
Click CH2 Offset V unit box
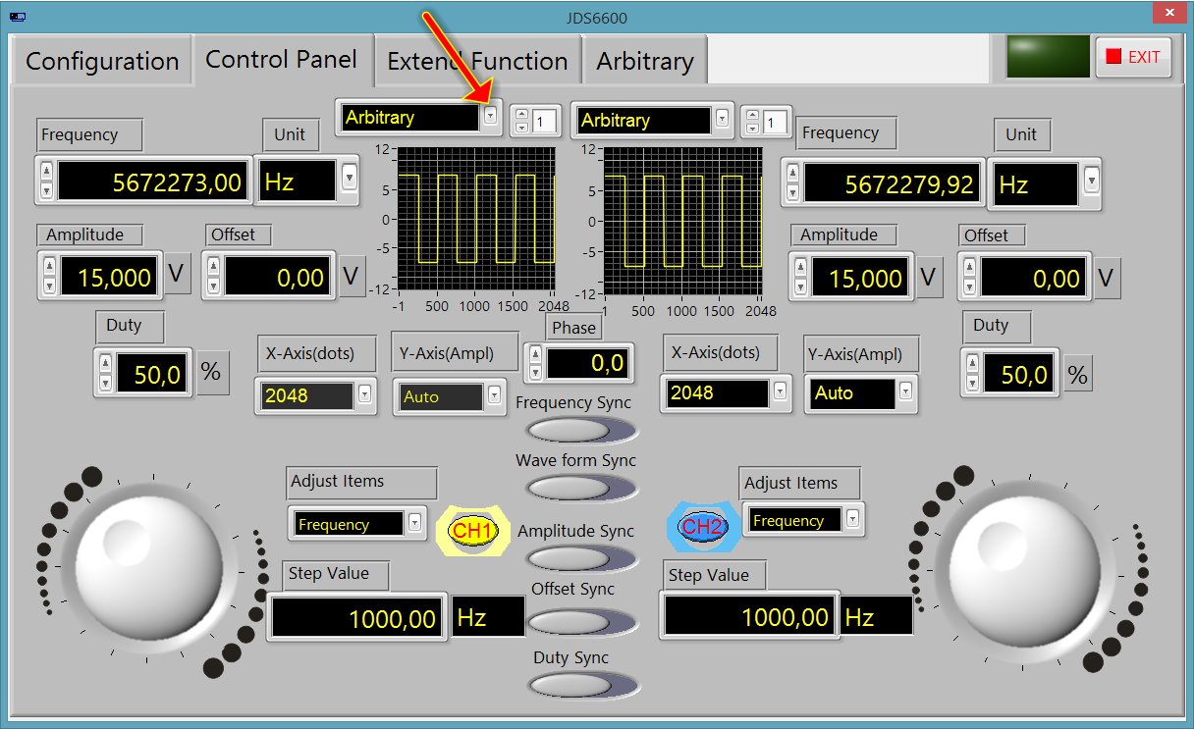point(1107,278)
